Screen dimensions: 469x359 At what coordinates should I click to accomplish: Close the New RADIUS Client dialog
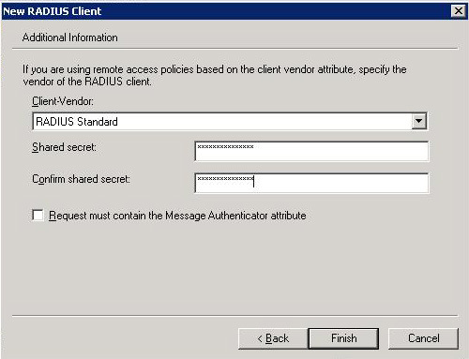point(459,11)
